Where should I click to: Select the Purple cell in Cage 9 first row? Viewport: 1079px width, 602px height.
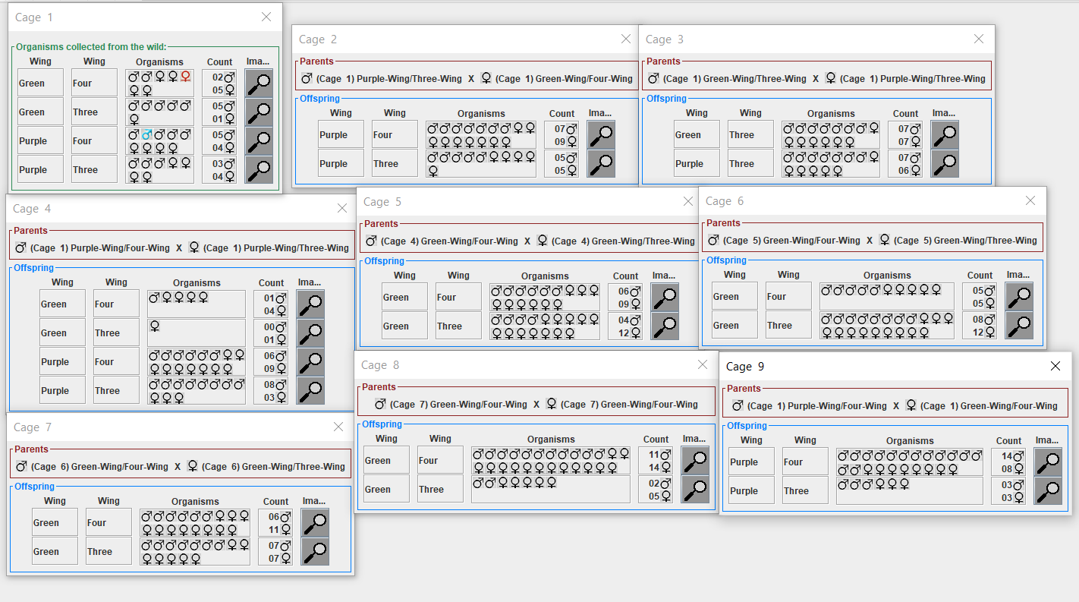pyautogui.click(x=751, y=462)
